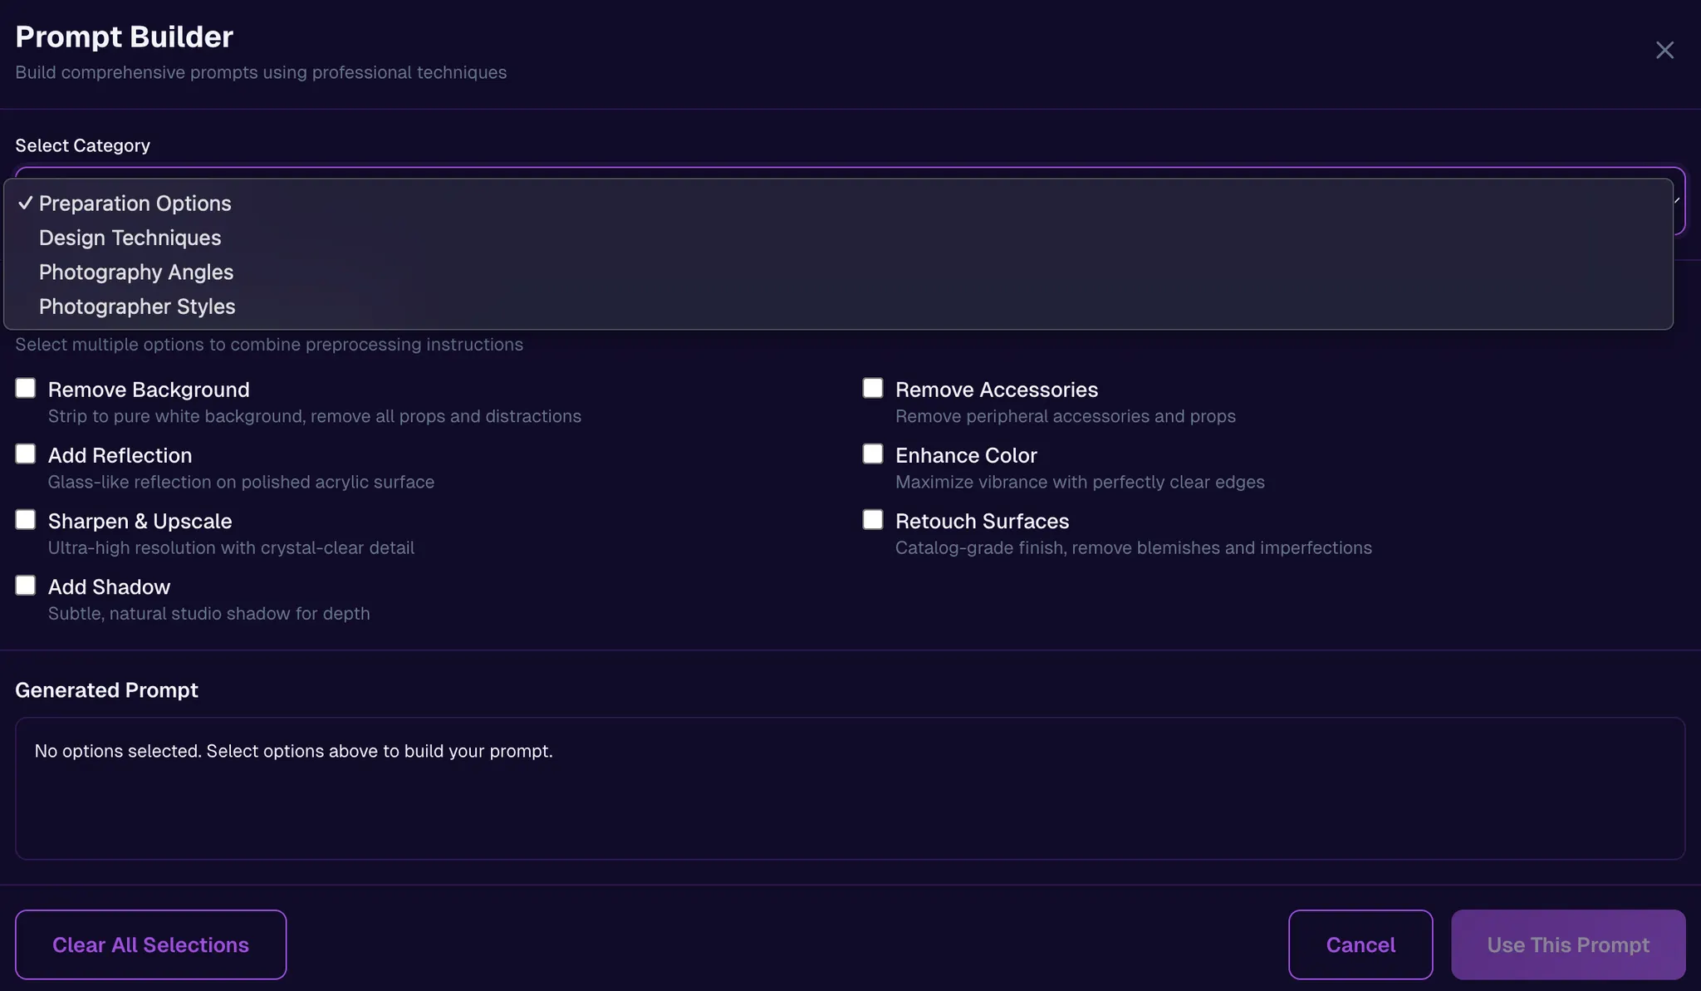Viewport: 1701px width, 991px height.
Task: Select Design Techniques from the dropdown
Action: tap(130, 238)
